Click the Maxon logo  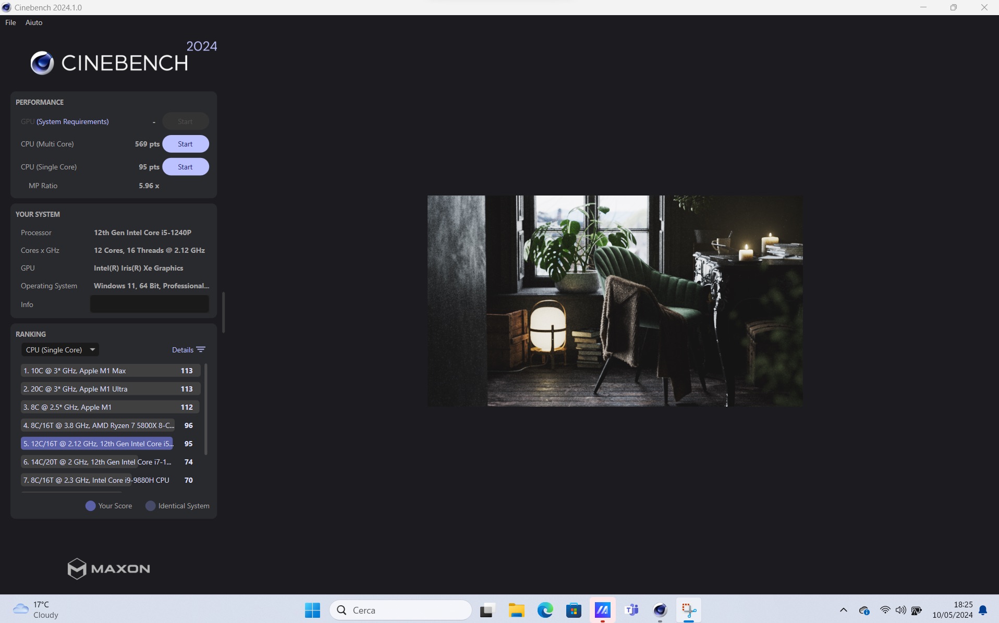(109, 569)
